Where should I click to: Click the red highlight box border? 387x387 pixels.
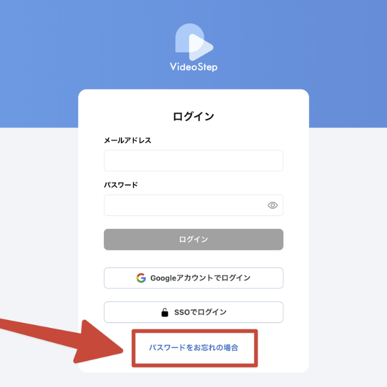[195, 331]
